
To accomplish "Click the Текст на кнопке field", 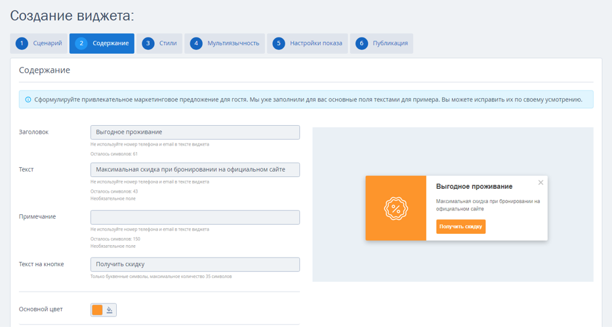I will pyautogui.click(x=195, y=264).
